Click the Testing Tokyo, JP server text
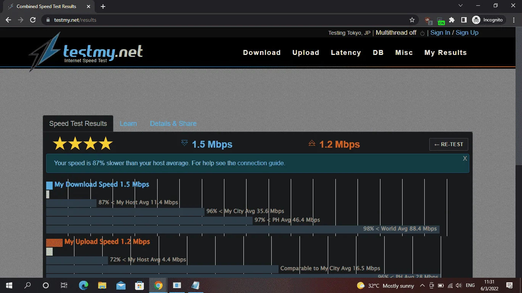Image resolution: width=522 pixels, height=293 pixels. [x=349, y=33]
